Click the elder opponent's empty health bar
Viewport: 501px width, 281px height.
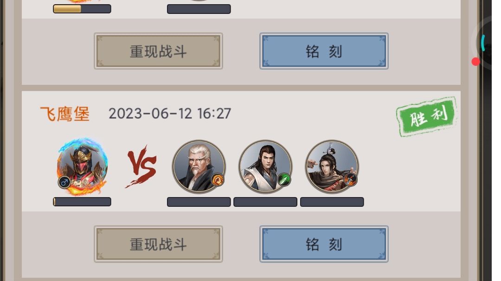point(199,202)
